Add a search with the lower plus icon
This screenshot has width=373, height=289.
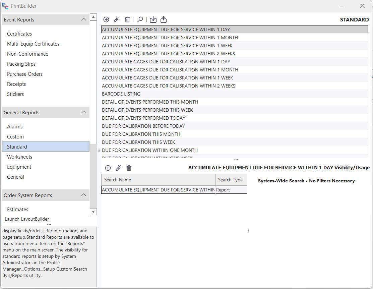click(x=108, y=168)
